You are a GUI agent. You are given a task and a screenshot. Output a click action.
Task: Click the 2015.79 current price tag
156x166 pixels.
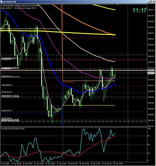click(x=151, y=73)
